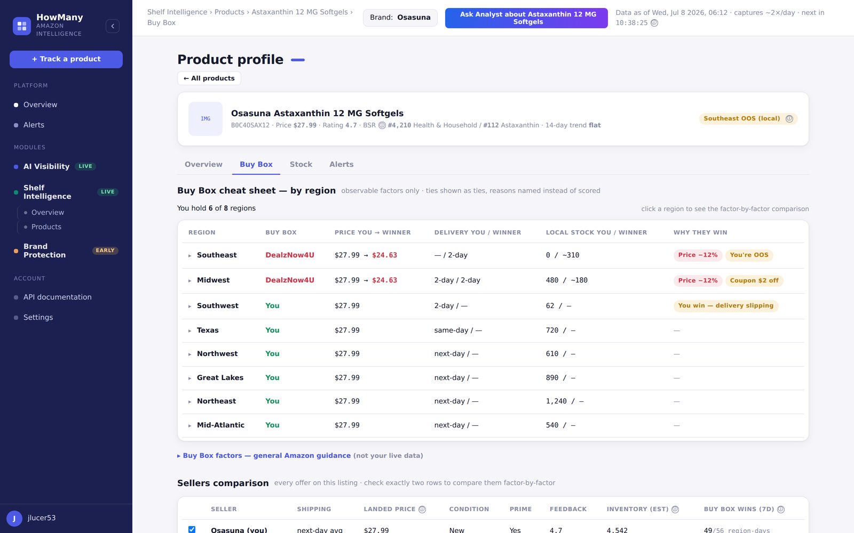854x533 pixels.
Task: Click the Brand: Osasuna selector
Action: [400, 18]
